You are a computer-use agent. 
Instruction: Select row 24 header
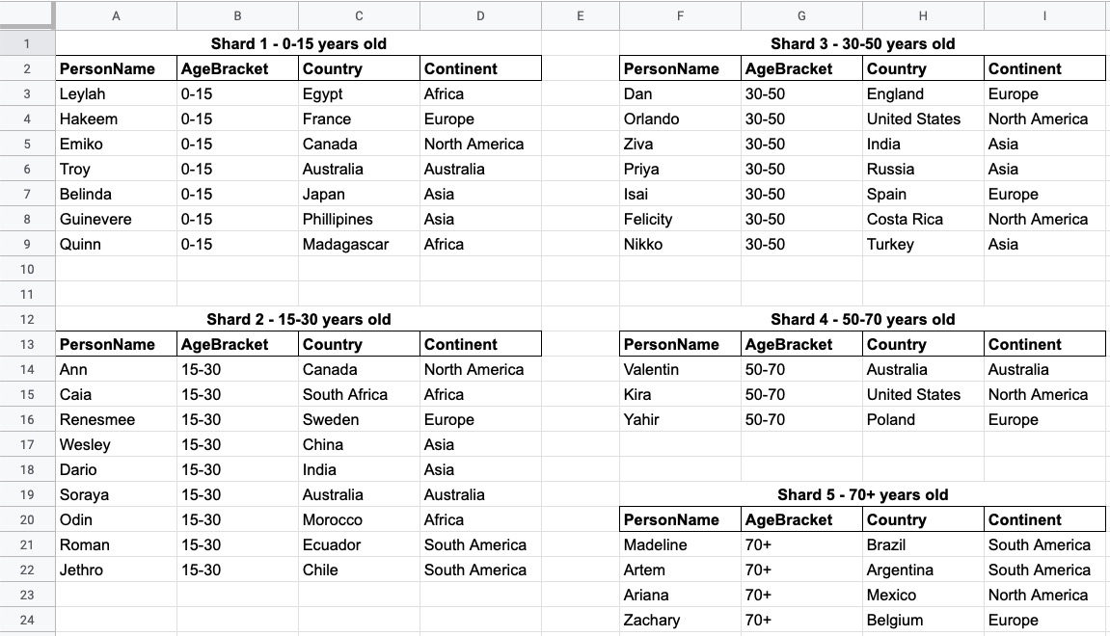(x=27, y=620)
